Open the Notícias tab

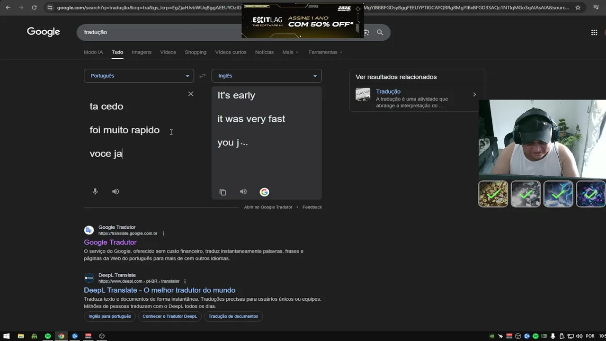(264, 52)
